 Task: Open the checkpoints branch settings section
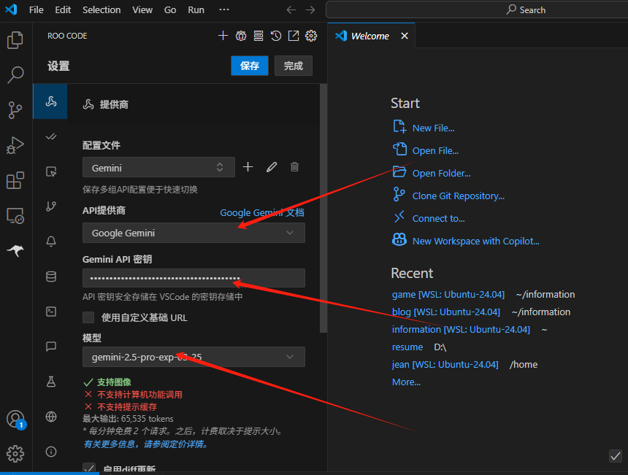[51, 206]
